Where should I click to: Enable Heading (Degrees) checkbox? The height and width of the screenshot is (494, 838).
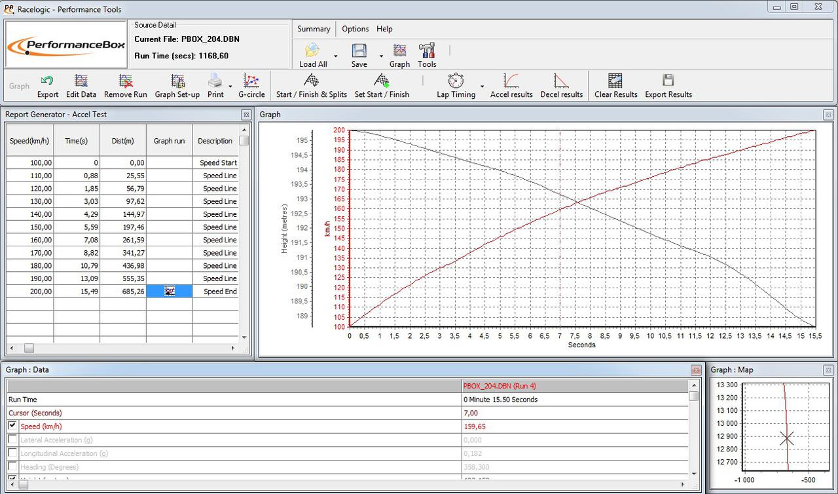tap(12, 467)
